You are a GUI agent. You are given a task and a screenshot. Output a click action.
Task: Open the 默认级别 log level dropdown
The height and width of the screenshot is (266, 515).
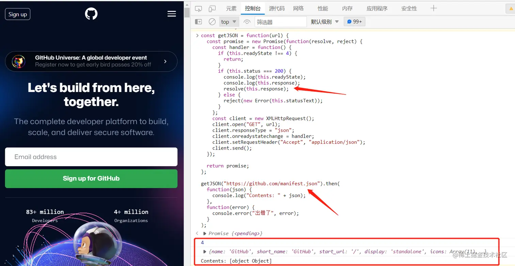click(x=325, y=22)
